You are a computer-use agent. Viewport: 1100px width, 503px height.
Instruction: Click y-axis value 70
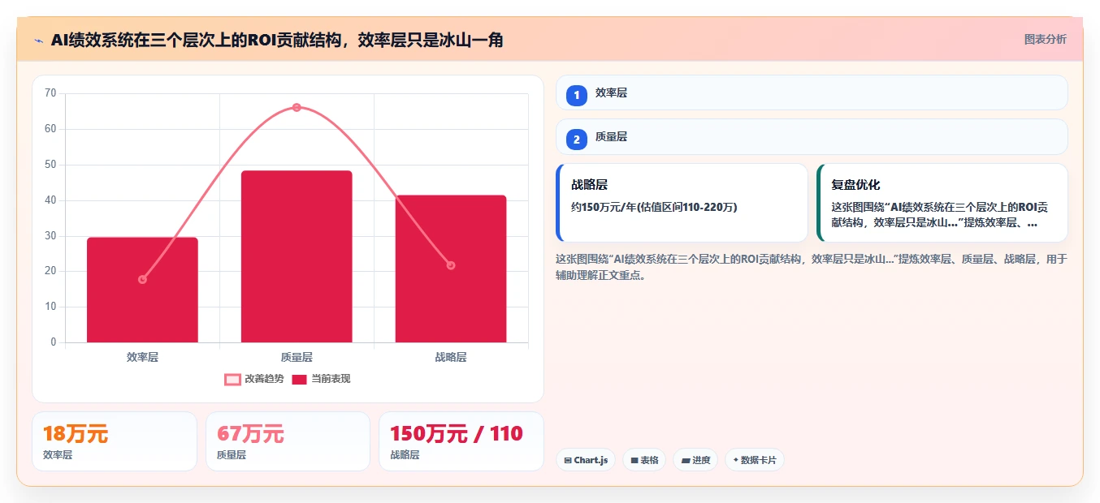click(50, 93)
